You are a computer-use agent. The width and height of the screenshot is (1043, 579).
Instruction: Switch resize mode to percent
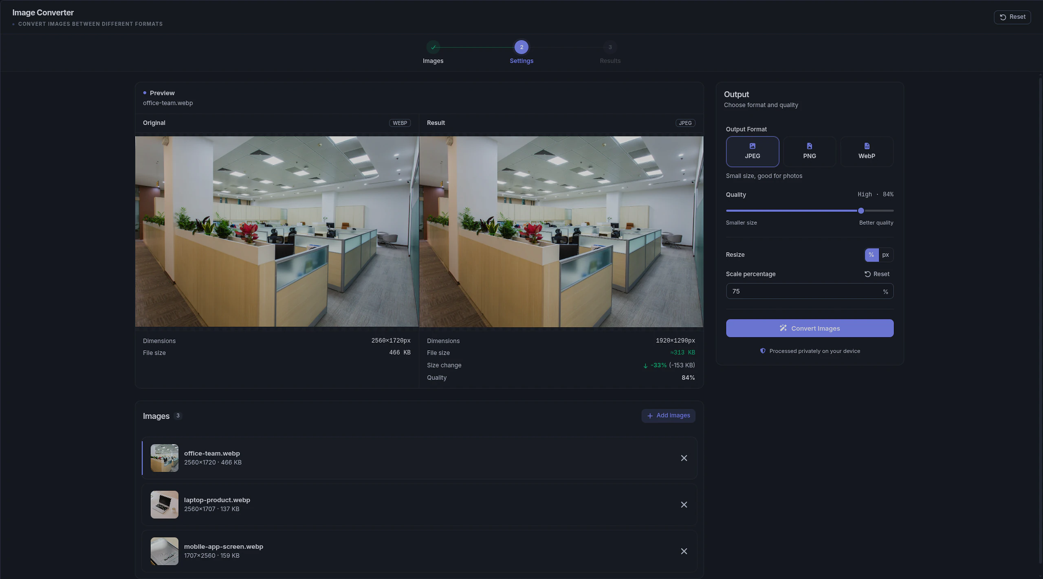coord(871,255)
